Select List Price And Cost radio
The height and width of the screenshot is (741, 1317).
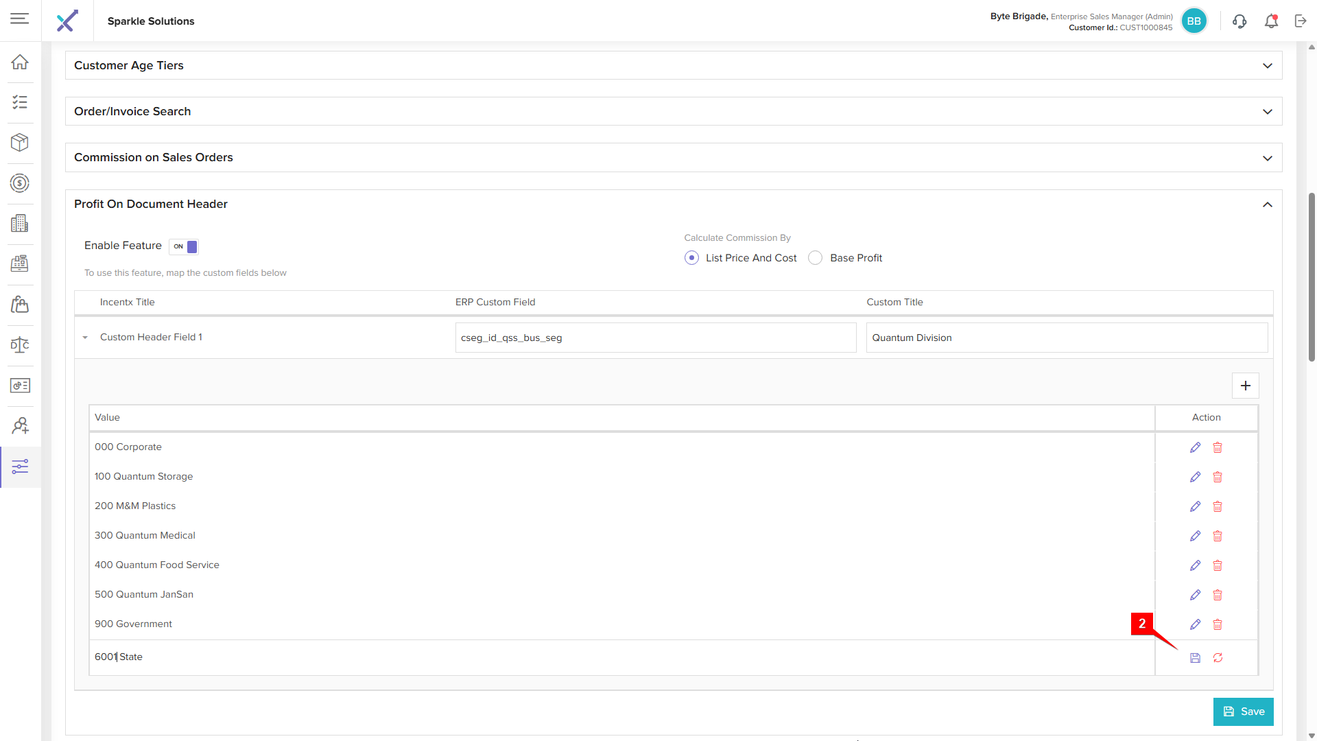pyautogui.click(x=691, y=258)
